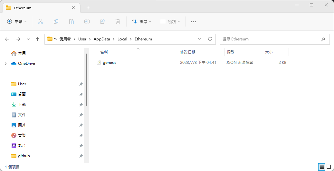The image size is (334, 171).
Task: Click the folder icon in address bar
Action: point(50,39)
